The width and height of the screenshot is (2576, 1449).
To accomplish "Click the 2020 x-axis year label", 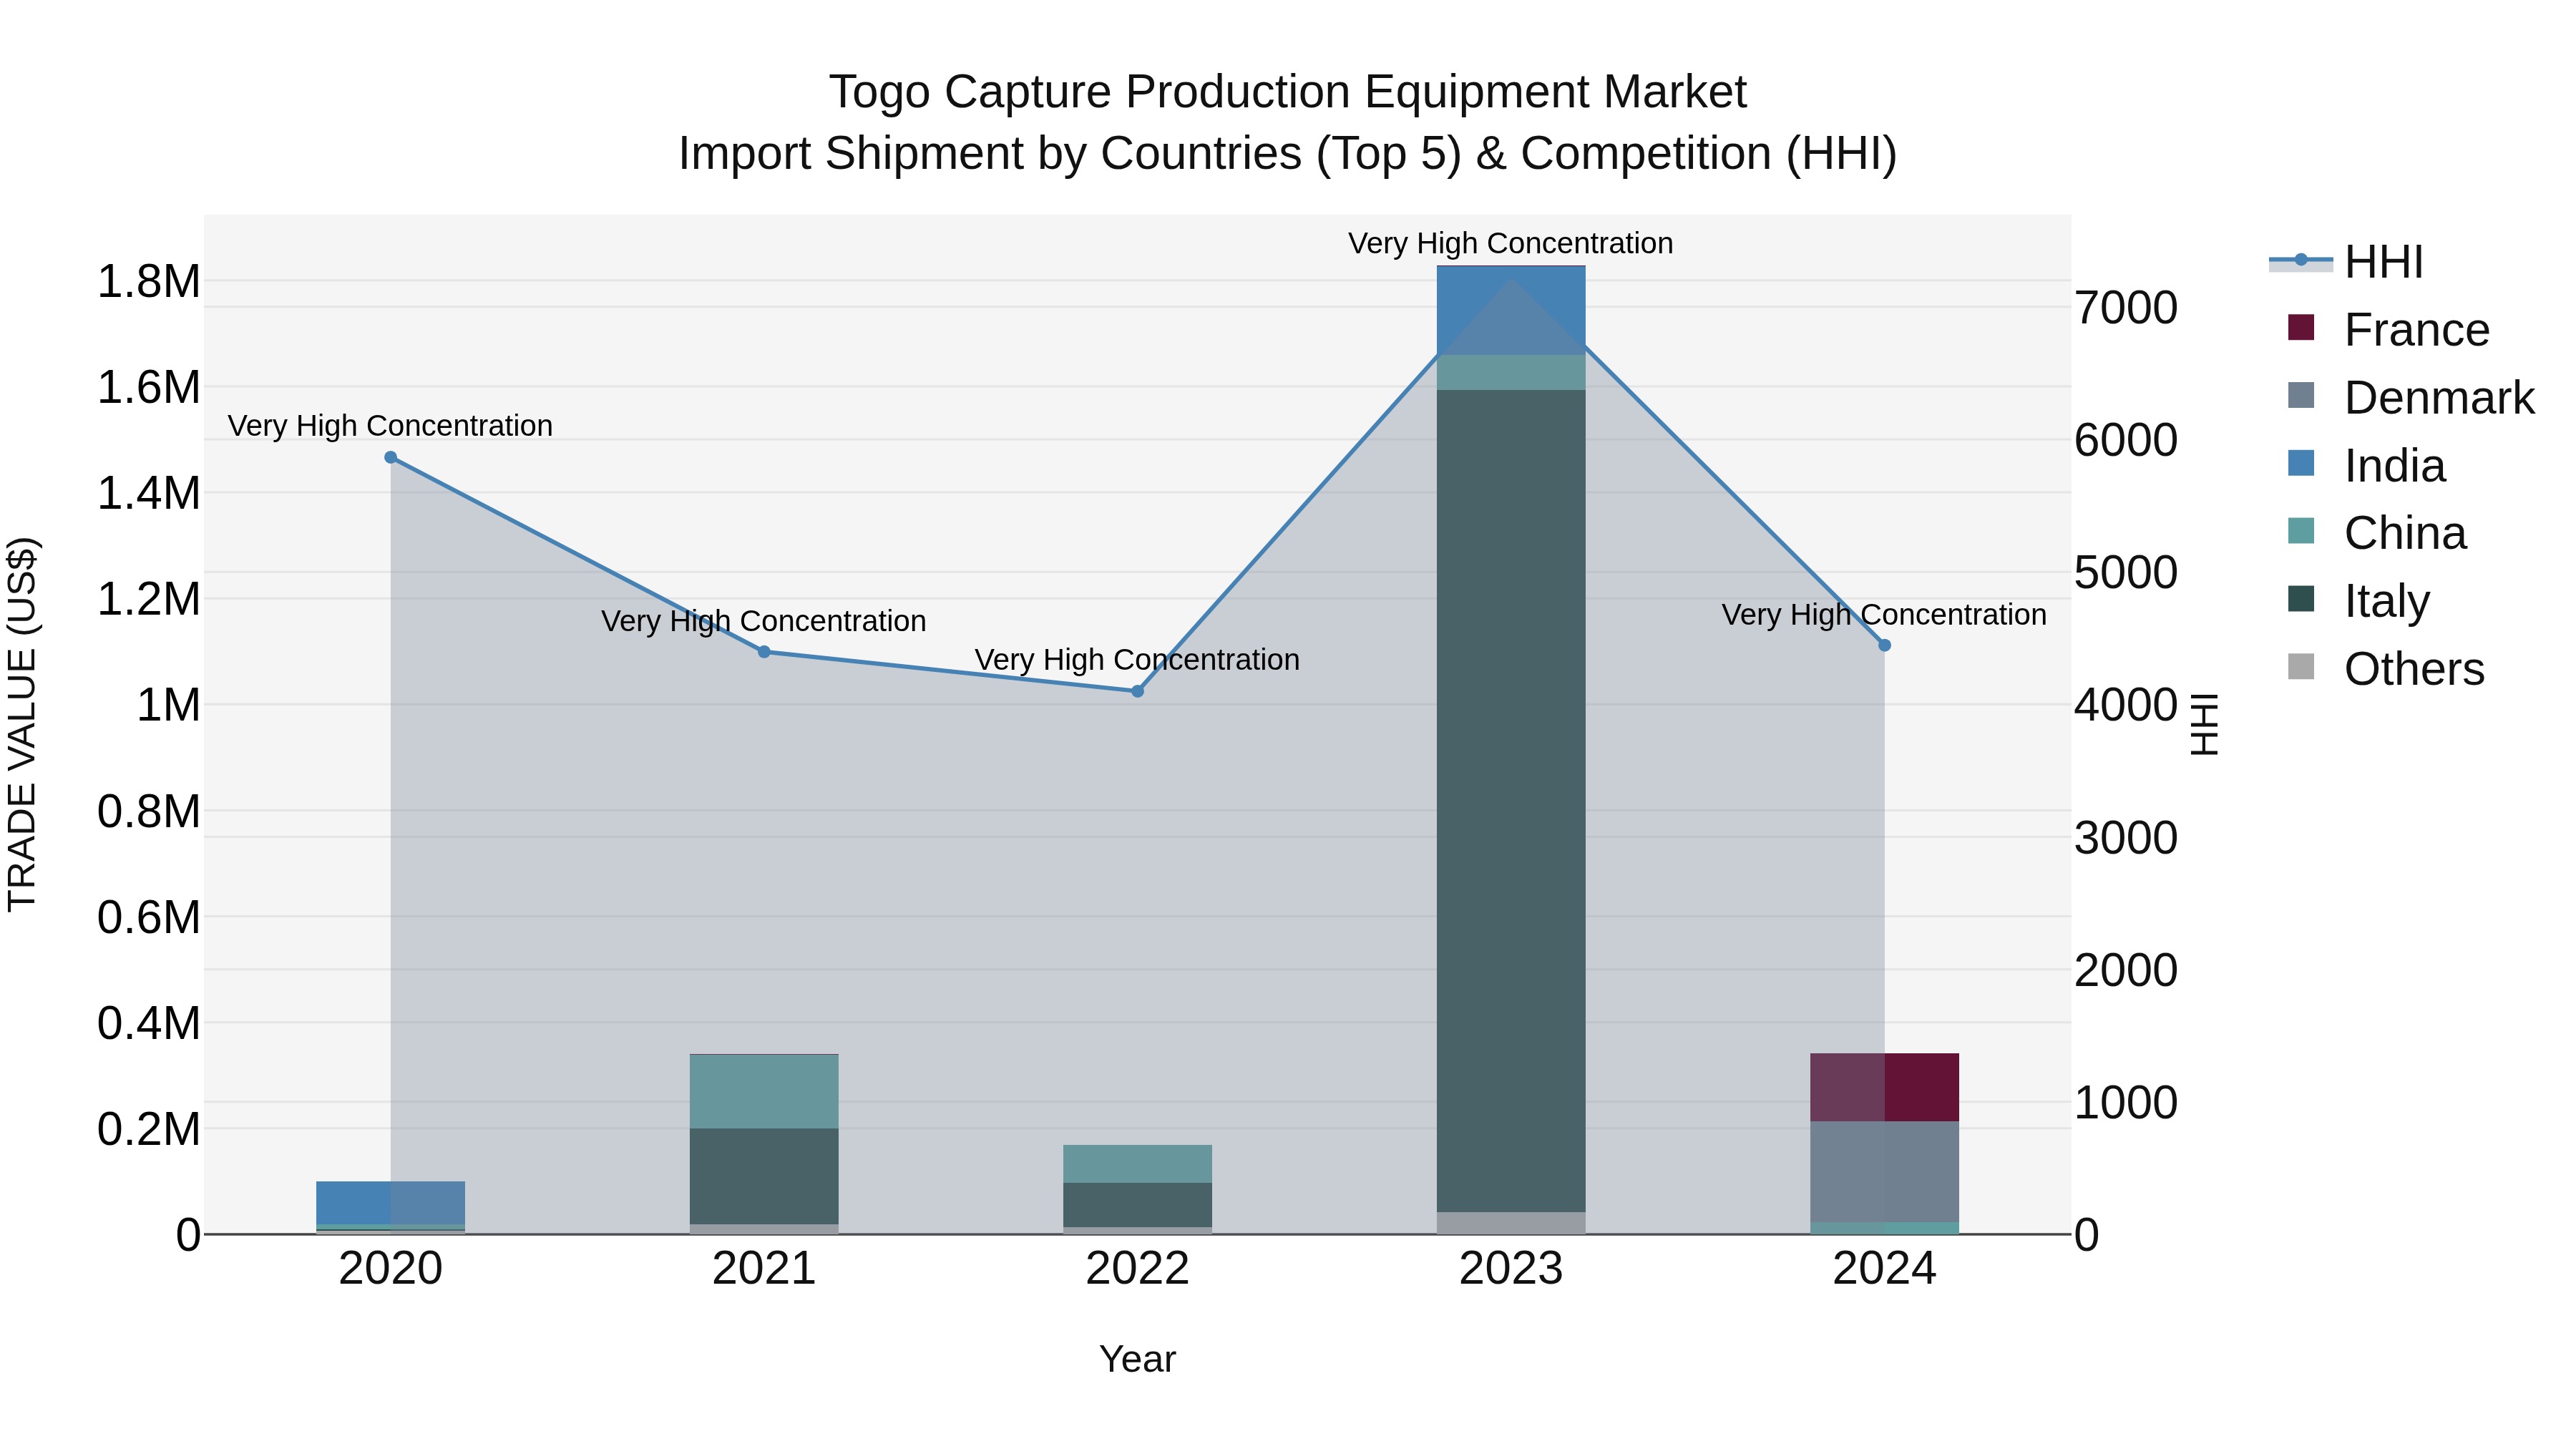I will pyautogui.click(x=391, y=1269).
